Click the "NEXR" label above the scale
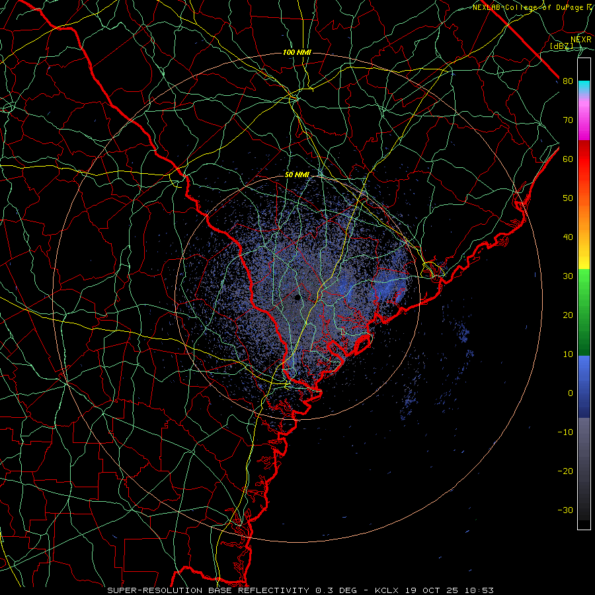 click(581, 40)
